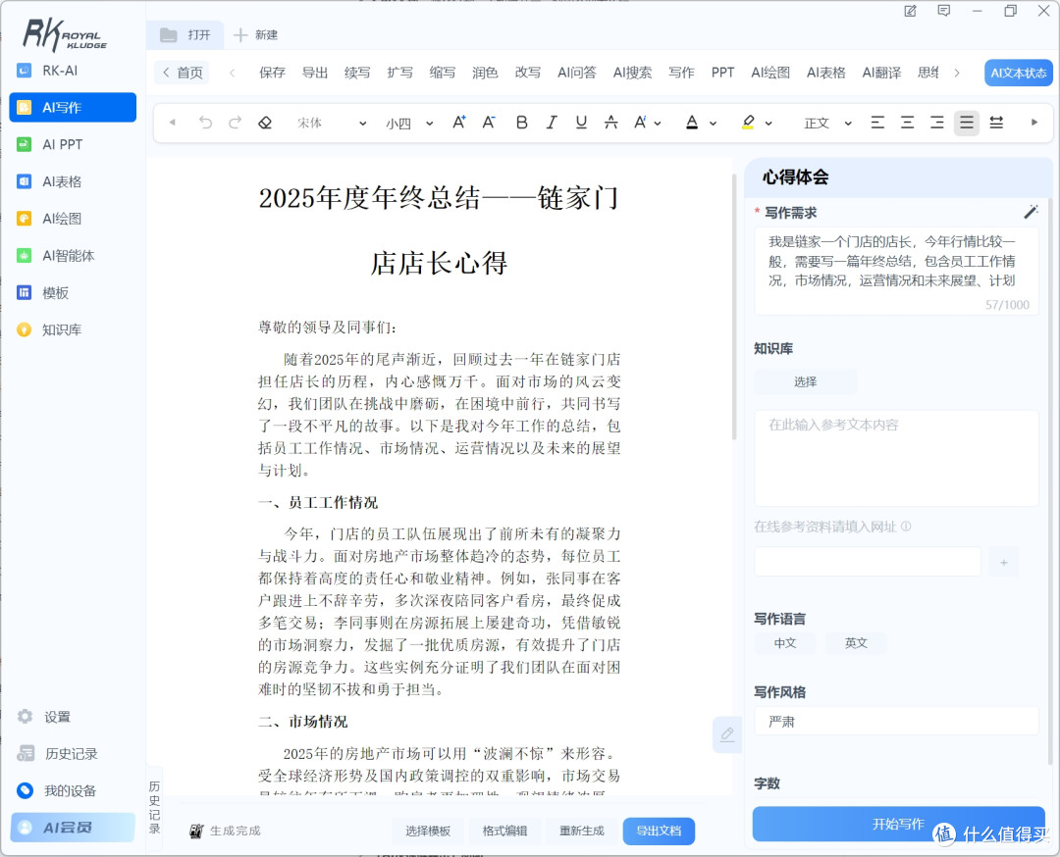Open the AI写作 sidebar item
This screenshot has height=857, width=1060.
coord(73,108)
